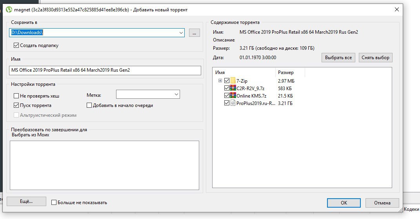420x219 pixels.
Task: Click the date value 01.01.1970 3:00:00
Action: 258,58
